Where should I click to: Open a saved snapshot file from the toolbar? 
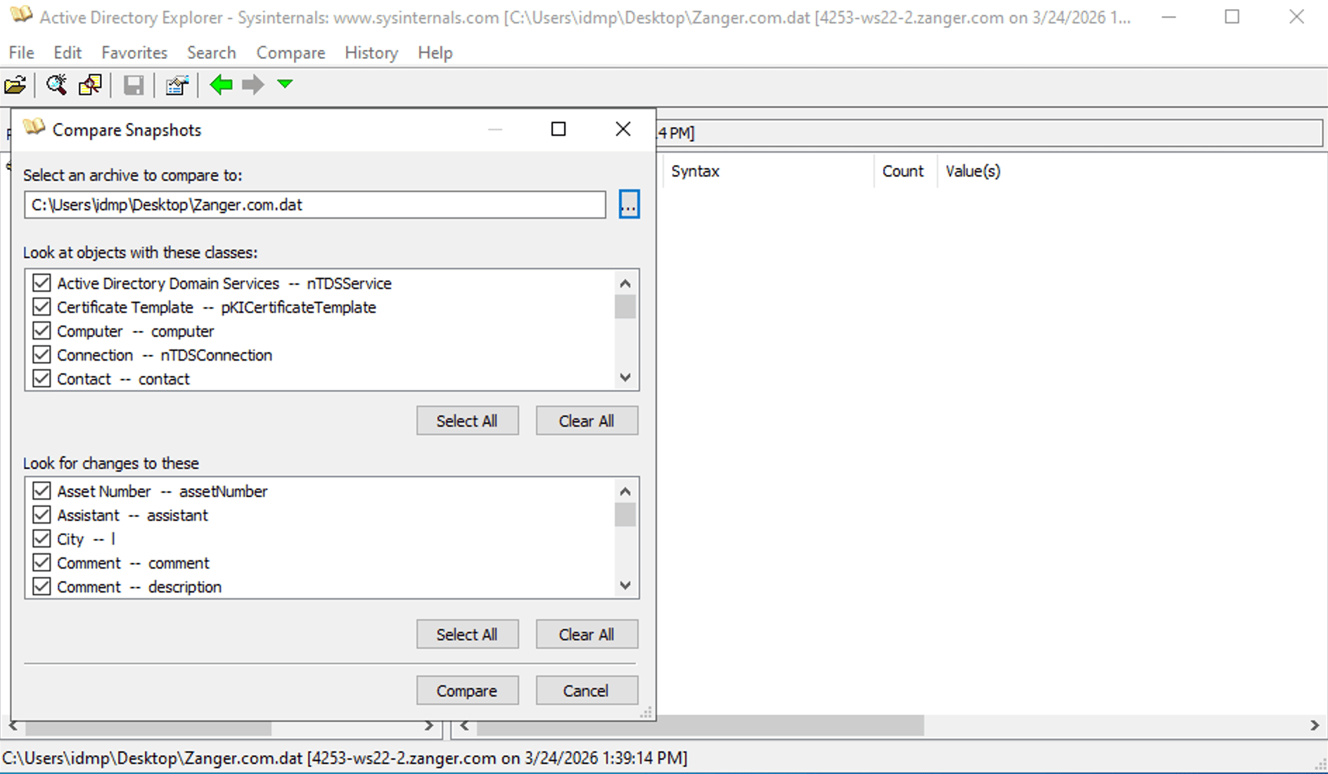(x=15, y=84)
